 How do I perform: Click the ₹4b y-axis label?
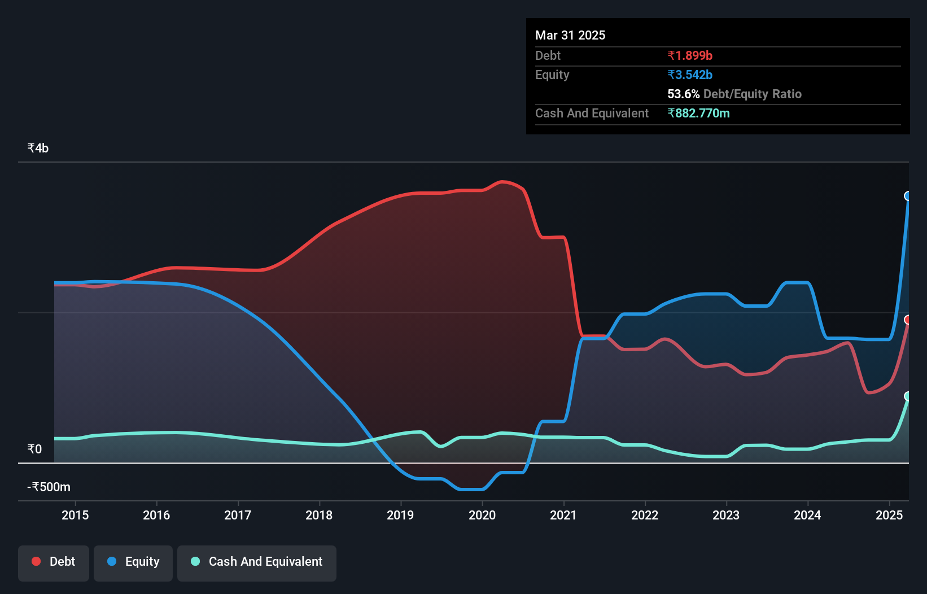tap(38, 148)
